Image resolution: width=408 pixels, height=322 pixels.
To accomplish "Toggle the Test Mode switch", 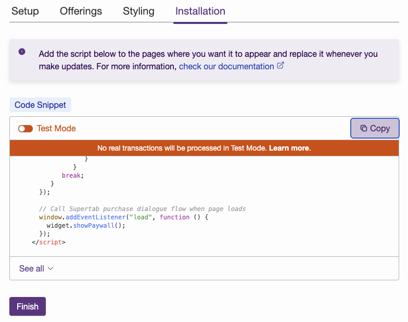I will pyautogui.click(x=25, y=129).
